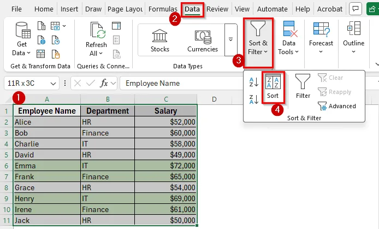379x229 pixels.
Task: Select column C header
Action: [166, 99]
